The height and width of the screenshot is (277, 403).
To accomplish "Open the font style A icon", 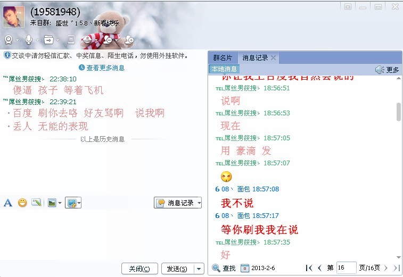I will (8, 203).
